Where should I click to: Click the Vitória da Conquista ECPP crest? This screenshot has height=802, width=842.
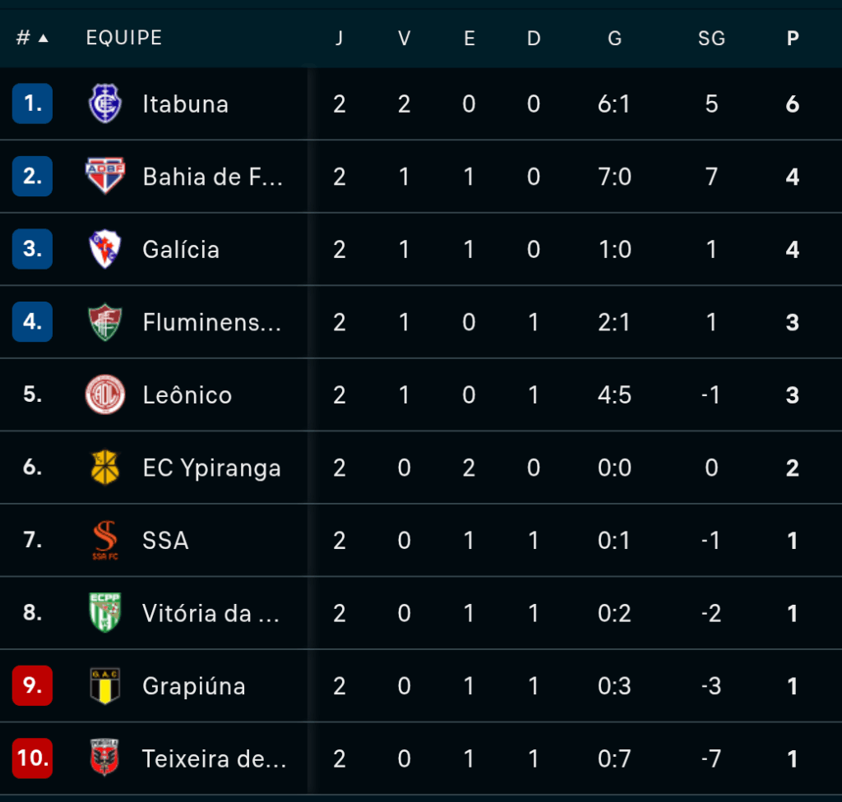[105, 612]
